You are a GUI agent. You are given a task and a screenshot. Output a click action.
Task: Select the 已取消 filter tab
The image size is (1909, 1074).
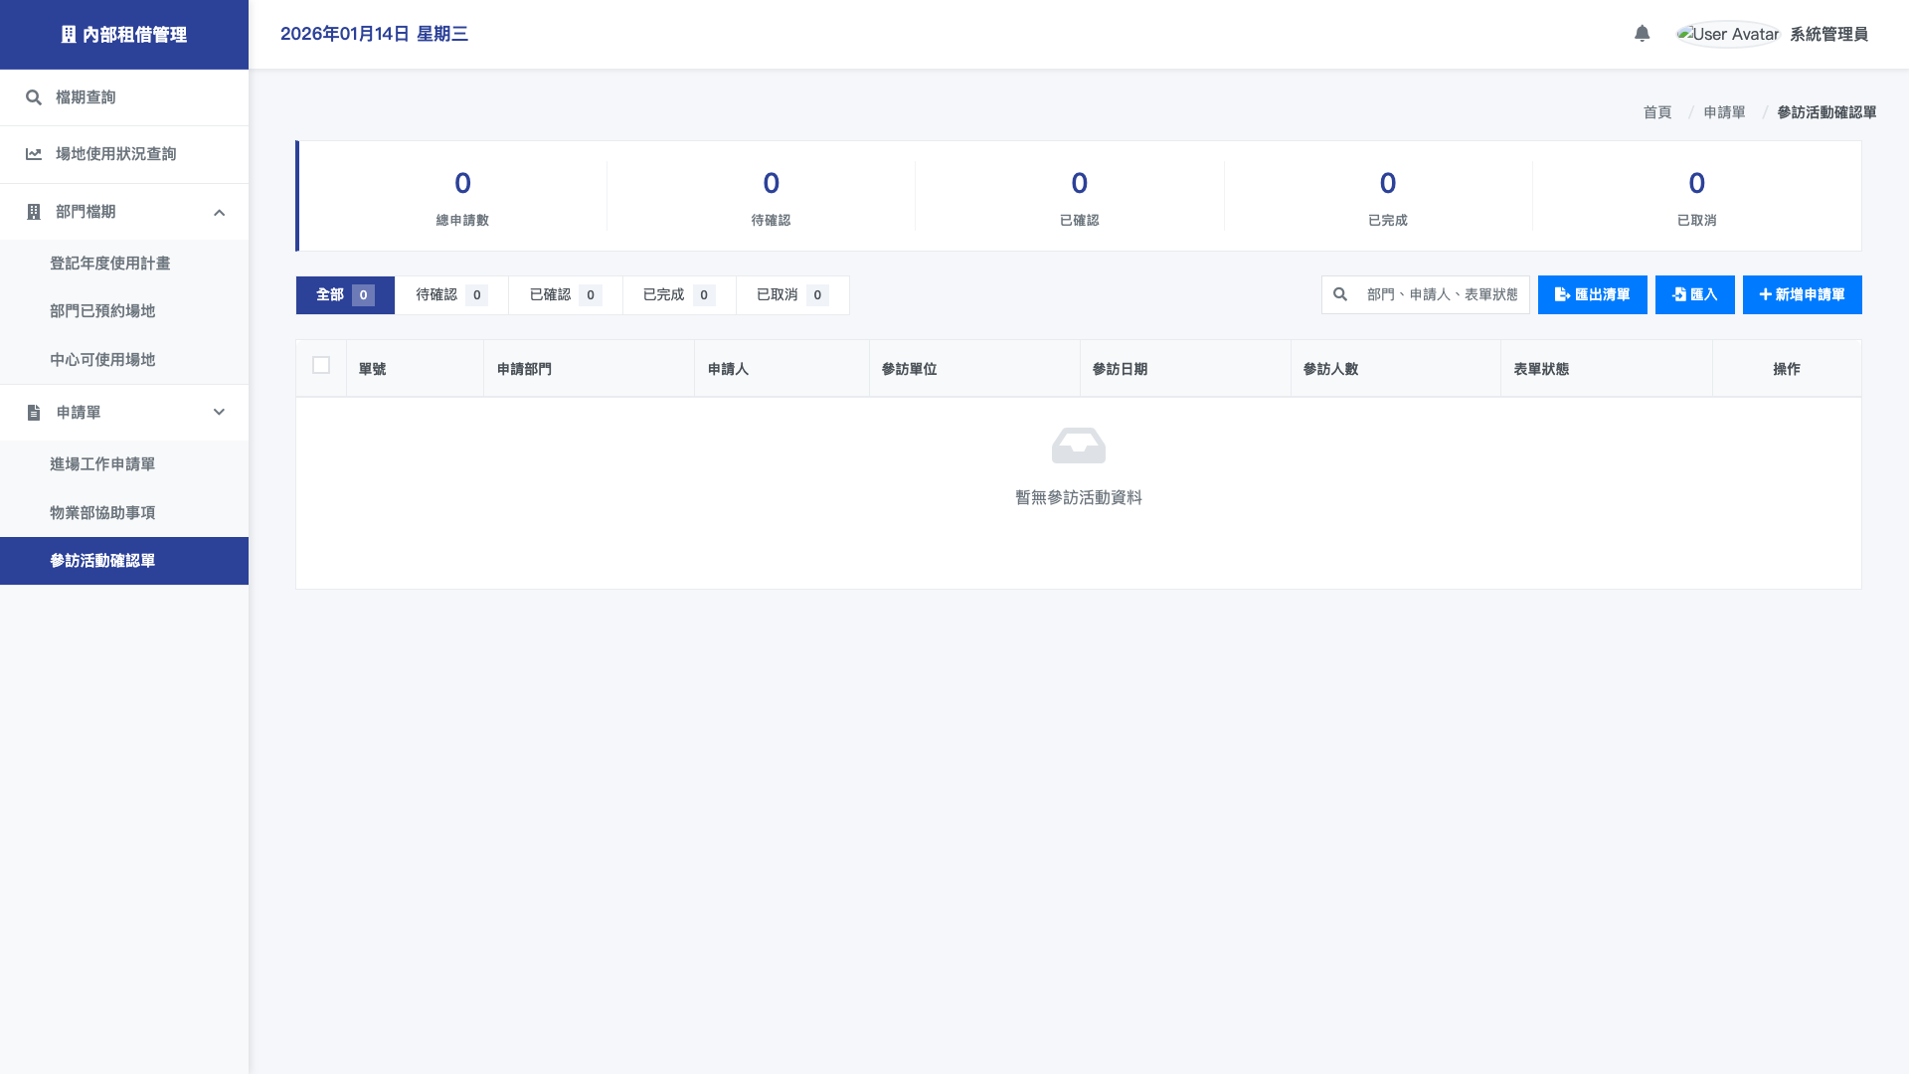pyautogui.click(x=791, y=295)
